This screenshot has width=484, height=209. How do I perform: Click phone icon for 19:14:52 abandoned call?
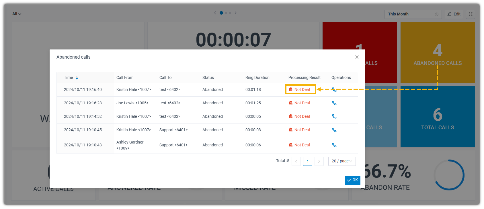pyautogui.click(x=334, y=116)
